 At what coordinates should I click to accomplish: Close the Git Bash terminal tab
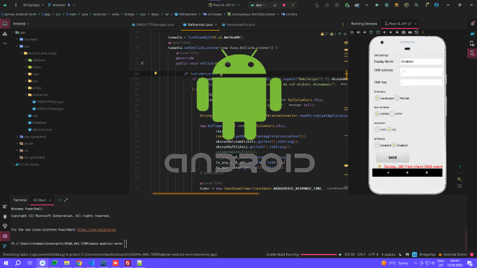tap(50, 200)
